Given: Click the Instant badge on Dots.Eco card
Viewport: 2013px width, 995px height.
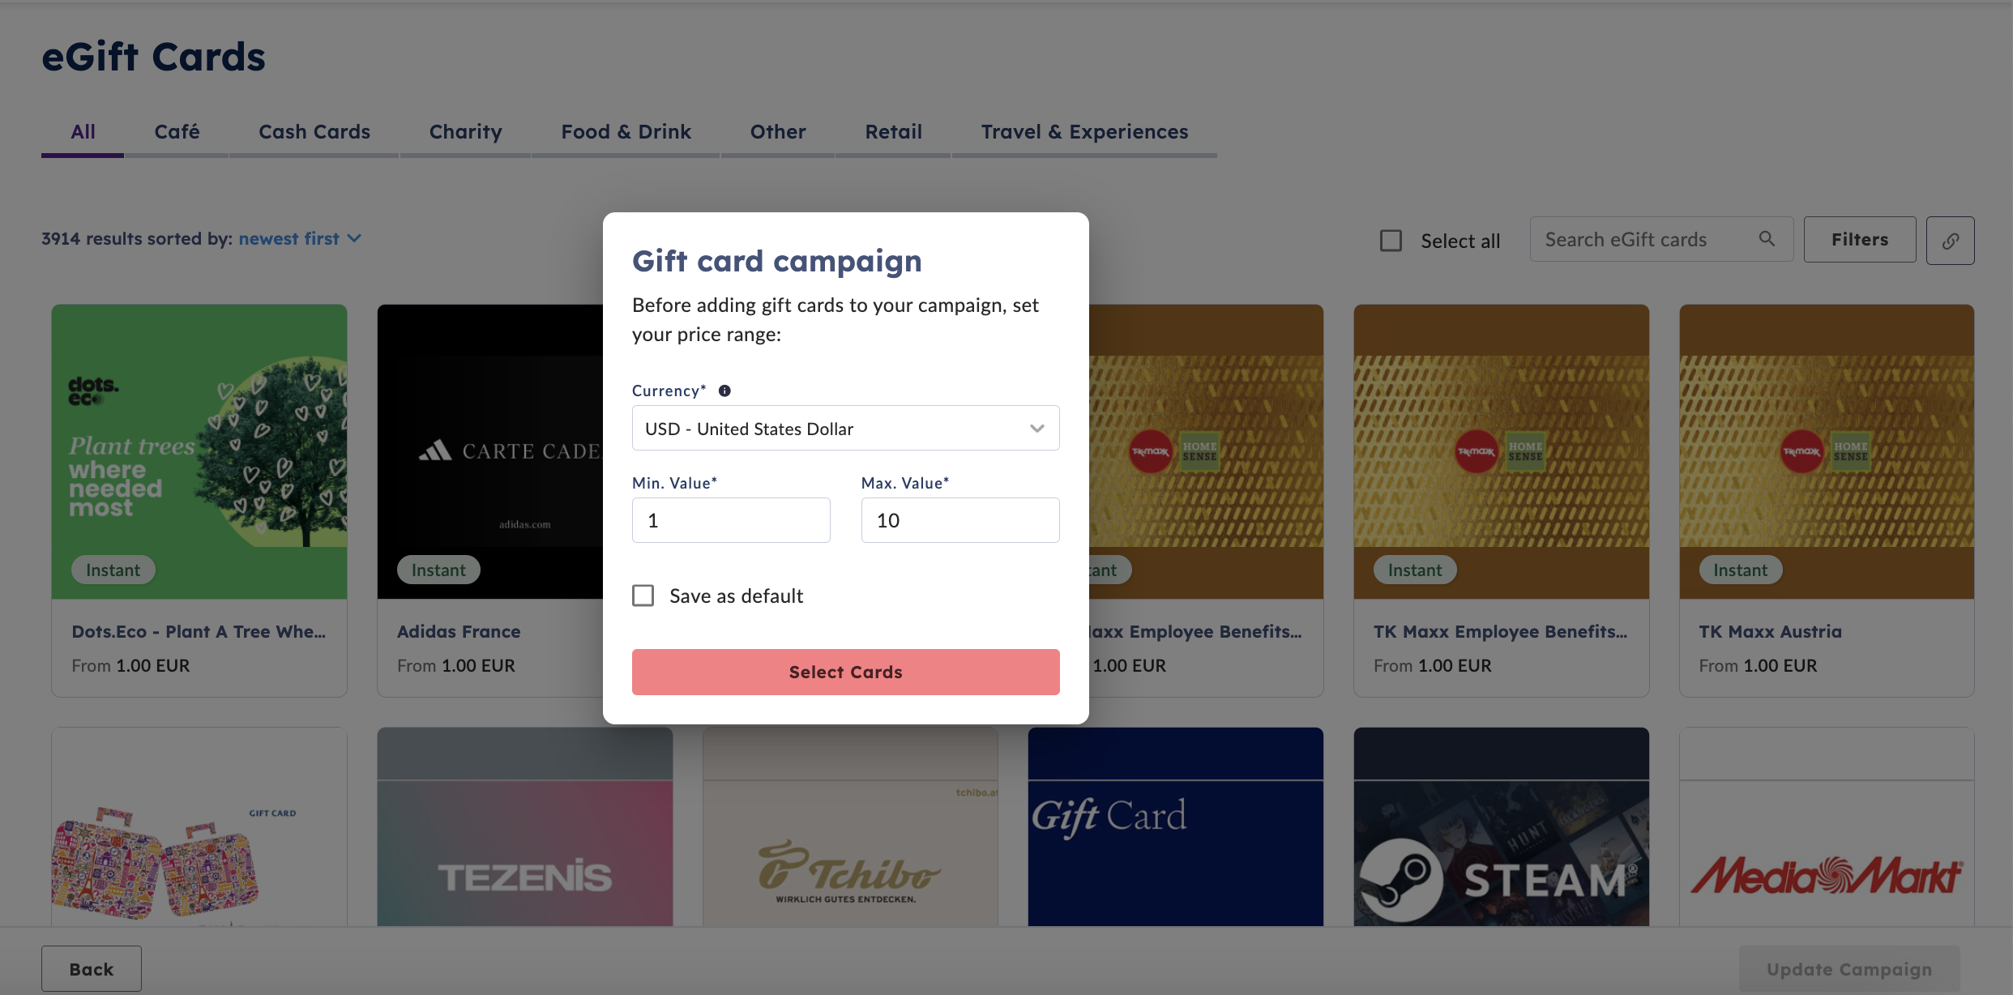Looking at the screenshot, I should click(x=113, y=570).
